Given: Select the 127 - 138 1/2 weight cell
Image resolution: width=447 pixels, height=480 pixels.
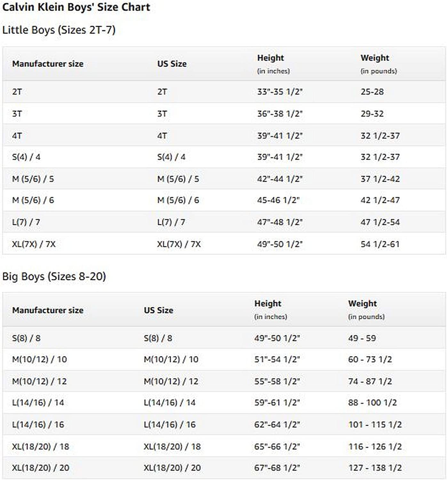Looking at the screenshot, I should 375,468.
